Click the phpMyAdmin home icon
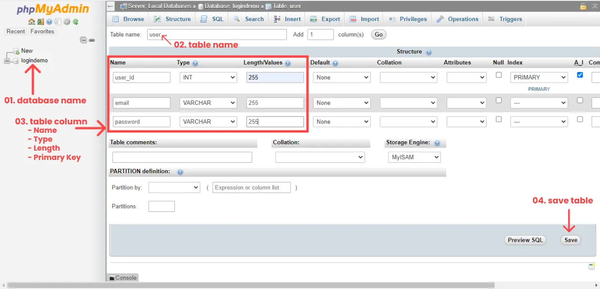The height and width of the screenshot is (289, 600). tap(31, 22)
